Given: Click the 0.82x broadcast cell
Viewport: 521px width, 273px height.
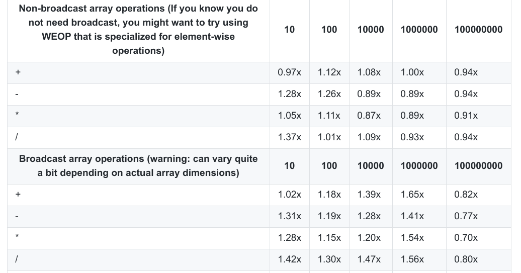Looking at the screenshot, I should (466, 195).
